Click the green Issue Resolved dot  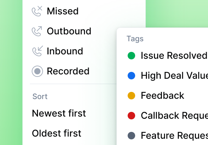[131, 56]
